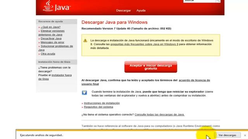Open acuerdo de licencia de usuario final

coord(146,82)
